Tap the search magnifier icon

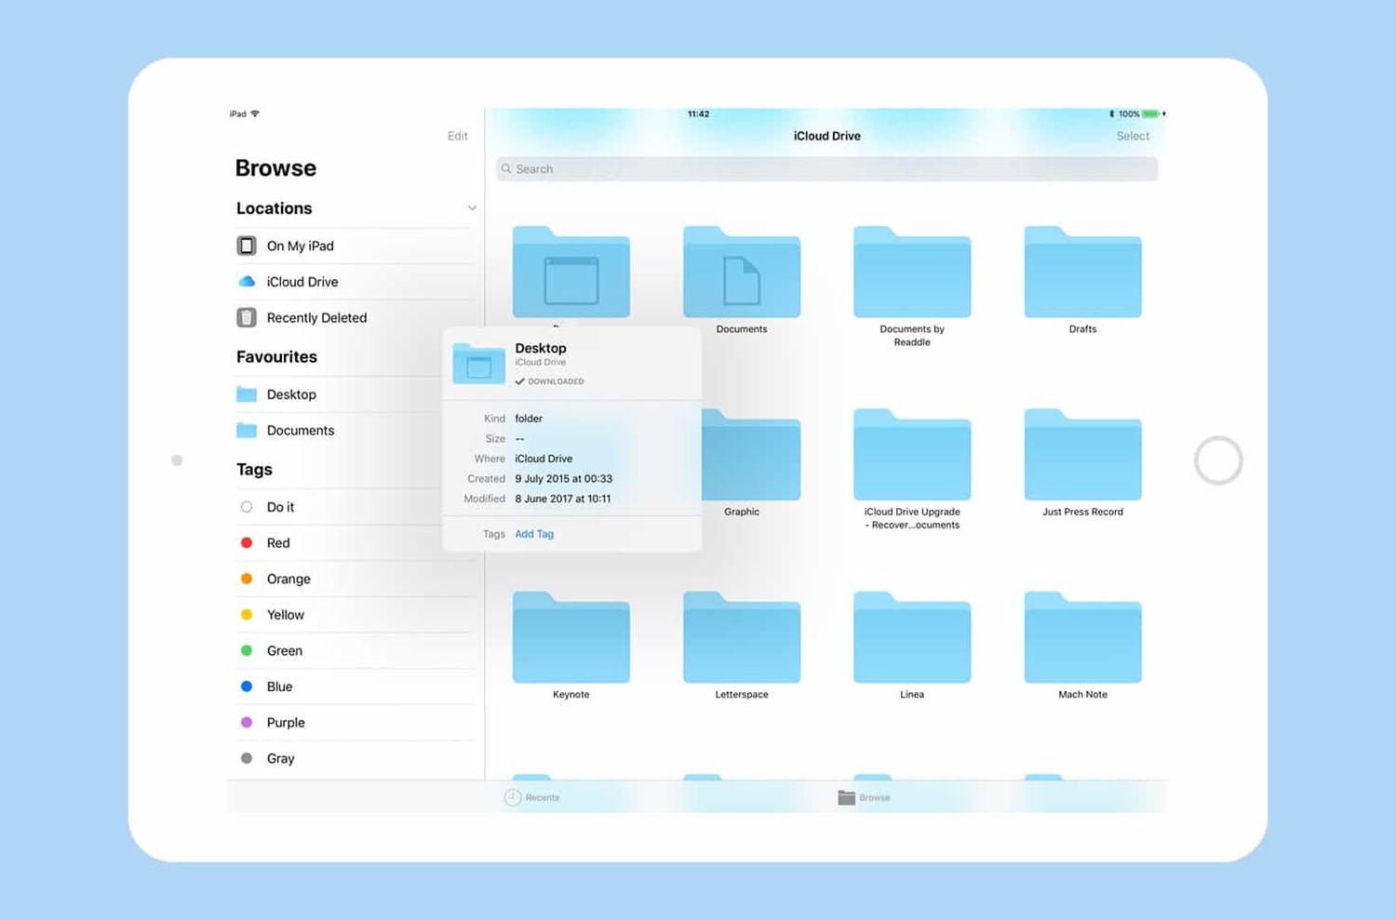506,168
